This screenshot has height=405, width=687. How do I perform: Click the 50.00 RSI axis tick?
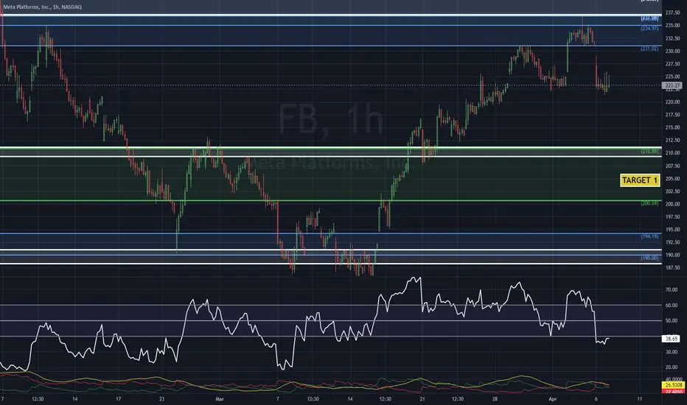coord(672,321)
